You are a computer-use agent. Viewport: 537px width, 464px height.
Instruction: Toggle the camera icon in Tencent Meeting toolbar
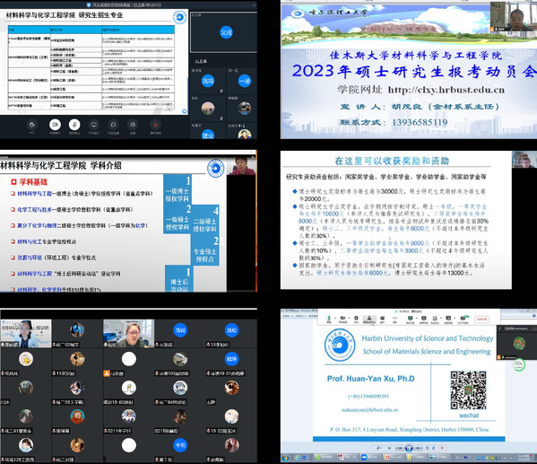[342, 319]
